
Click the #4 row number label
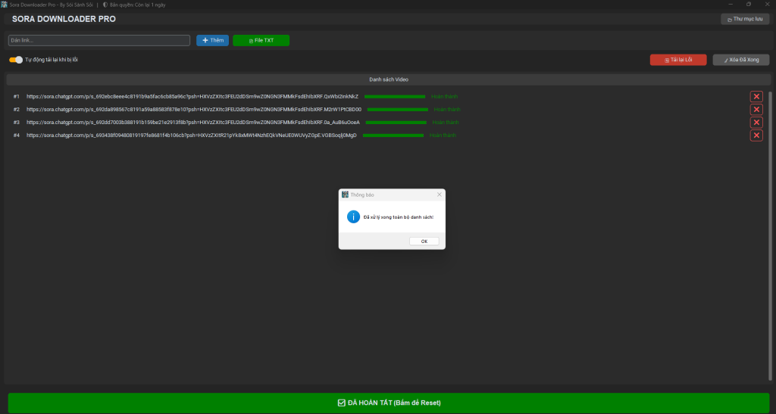pyautogui.click(x=17, y=135)
